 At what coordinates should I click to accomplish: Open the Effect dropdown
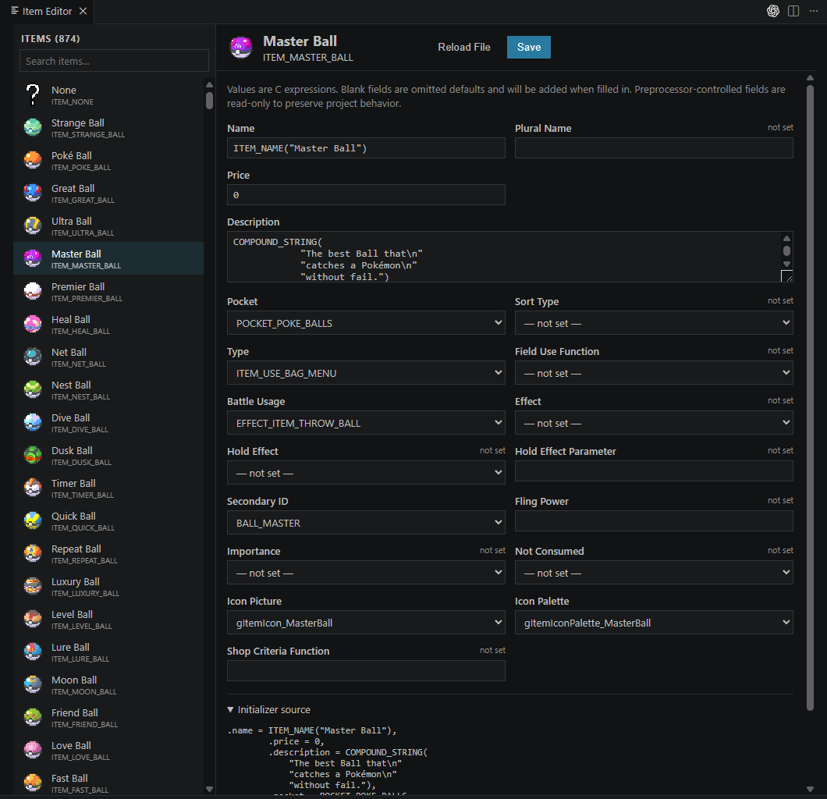click(x=654, y=423)
